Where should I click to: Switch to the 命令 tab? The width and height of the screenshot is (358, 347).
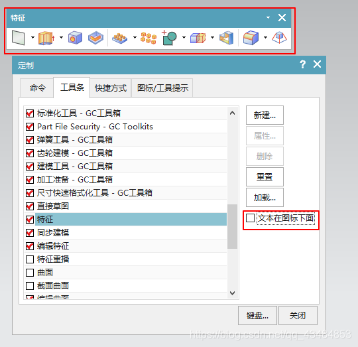point(37,88)
